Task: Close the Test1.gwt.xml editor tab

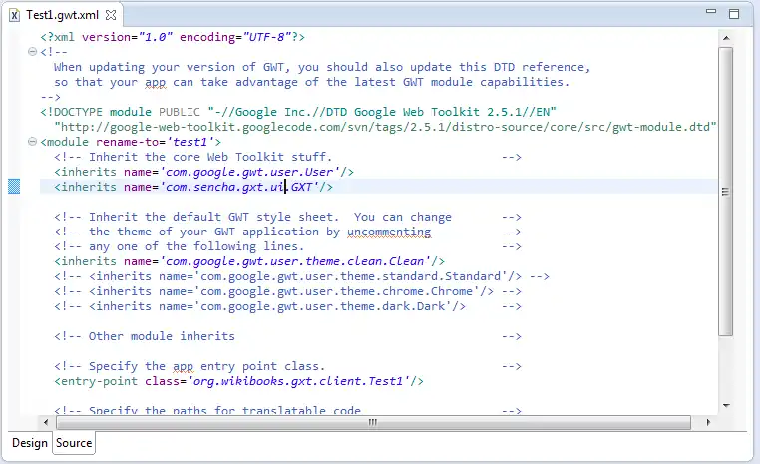Action: pos(111,15)
